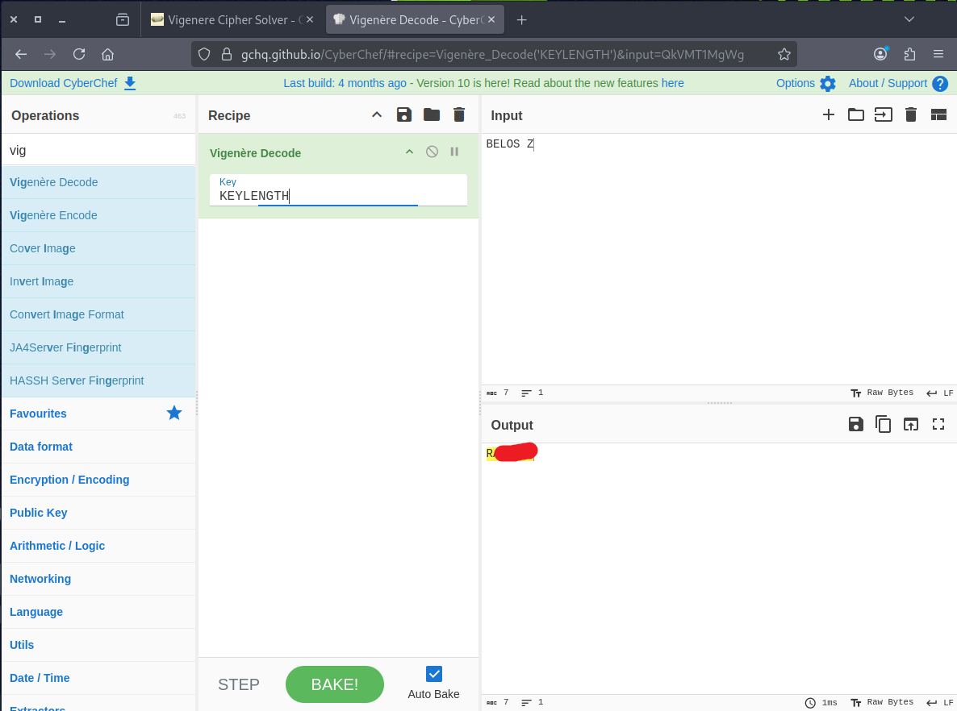Disable the Vigenère Decode operation
Viewport: 957px width, 711px height.
(433, 152)
